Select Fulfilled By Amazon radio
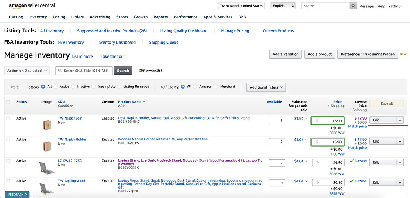The width and height of the screenshot is (410, 198). [x=195, y=87]
